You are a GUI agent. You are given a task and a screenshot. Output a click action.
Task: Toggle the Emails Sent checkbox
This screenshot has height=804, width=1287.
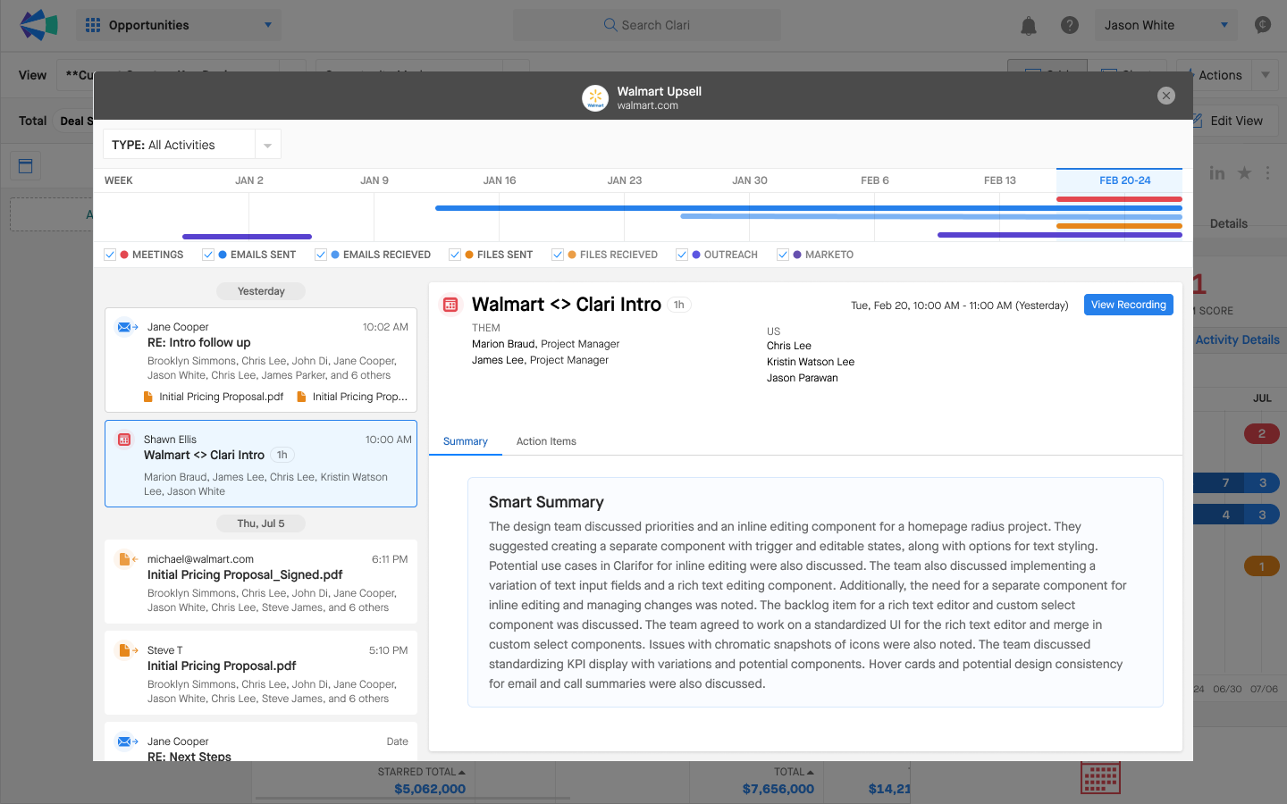tap(208, 255)
